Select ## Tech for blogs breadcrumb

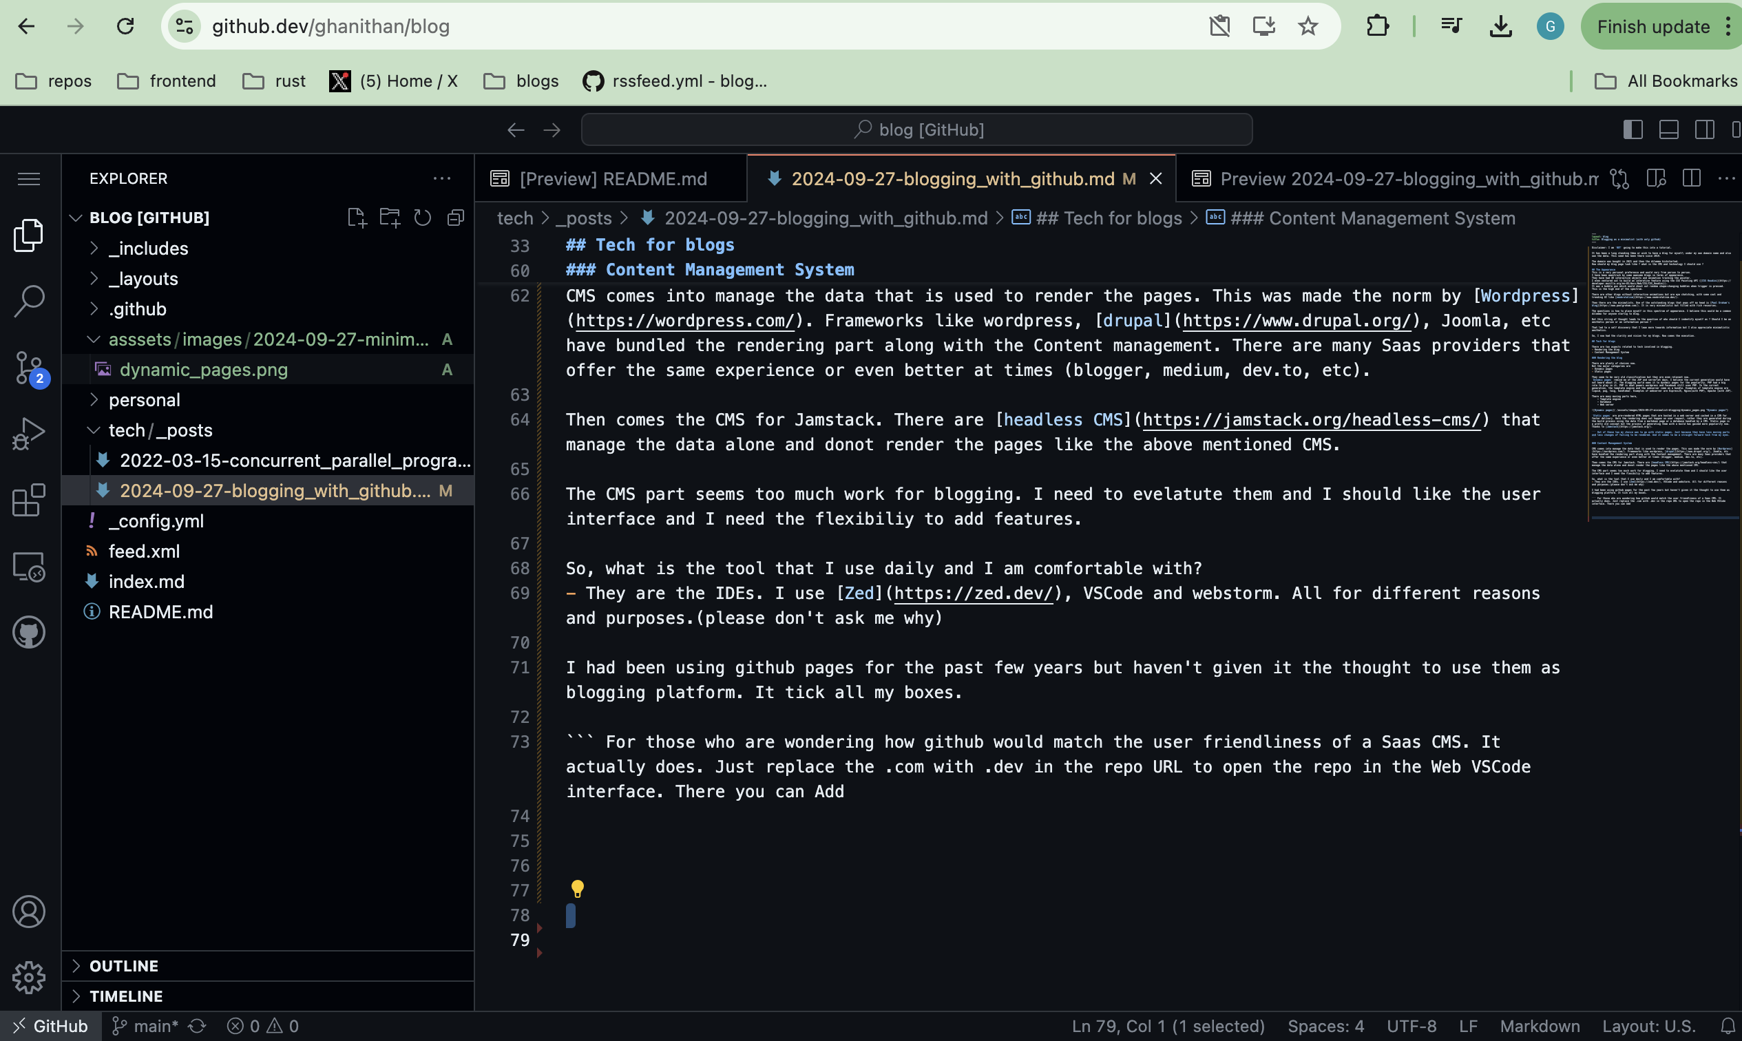(x=1098, y=218)
